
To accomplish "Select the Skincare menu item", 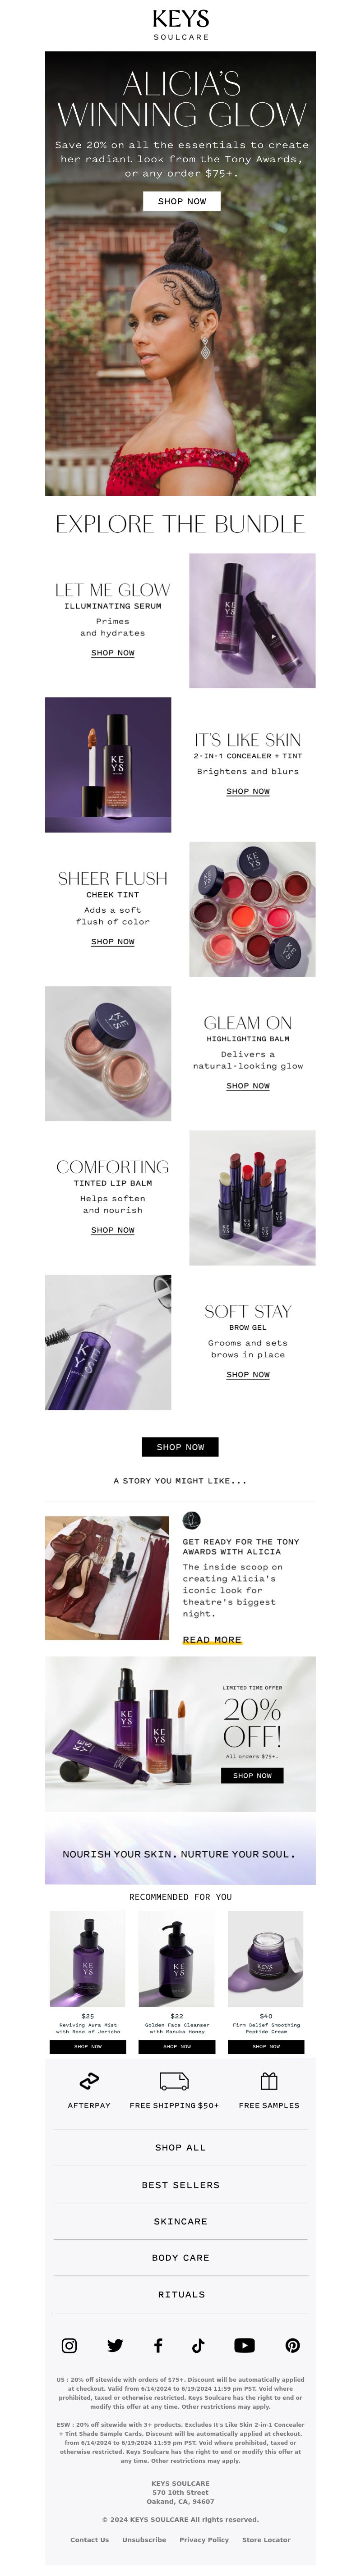I will click(x=181, y=2221).
